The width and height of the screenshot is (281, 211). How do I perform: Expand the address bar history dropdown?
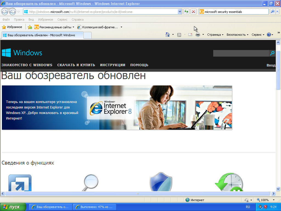[180, 12]
